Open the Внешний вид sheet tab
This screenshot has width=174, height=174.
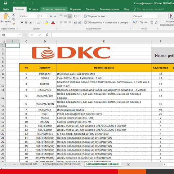(x=28, y=164)
